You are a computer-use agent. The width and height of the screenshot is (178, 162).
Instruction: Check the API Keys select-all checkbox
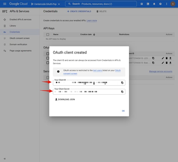click(x=48, y=35)
